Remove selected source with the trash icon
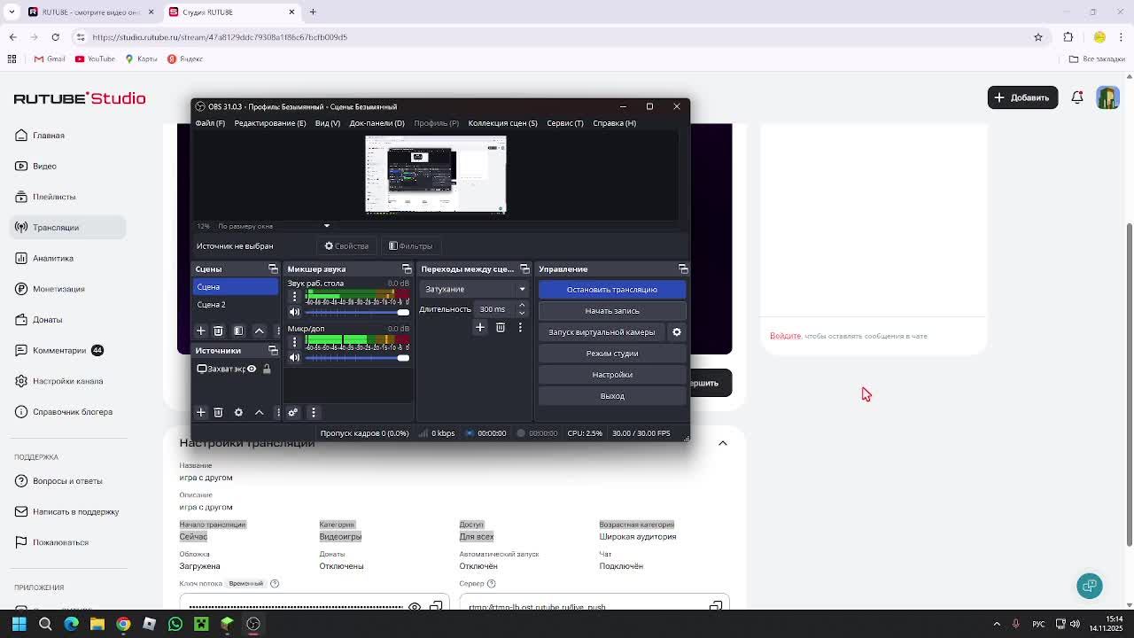 click(218, 412)
